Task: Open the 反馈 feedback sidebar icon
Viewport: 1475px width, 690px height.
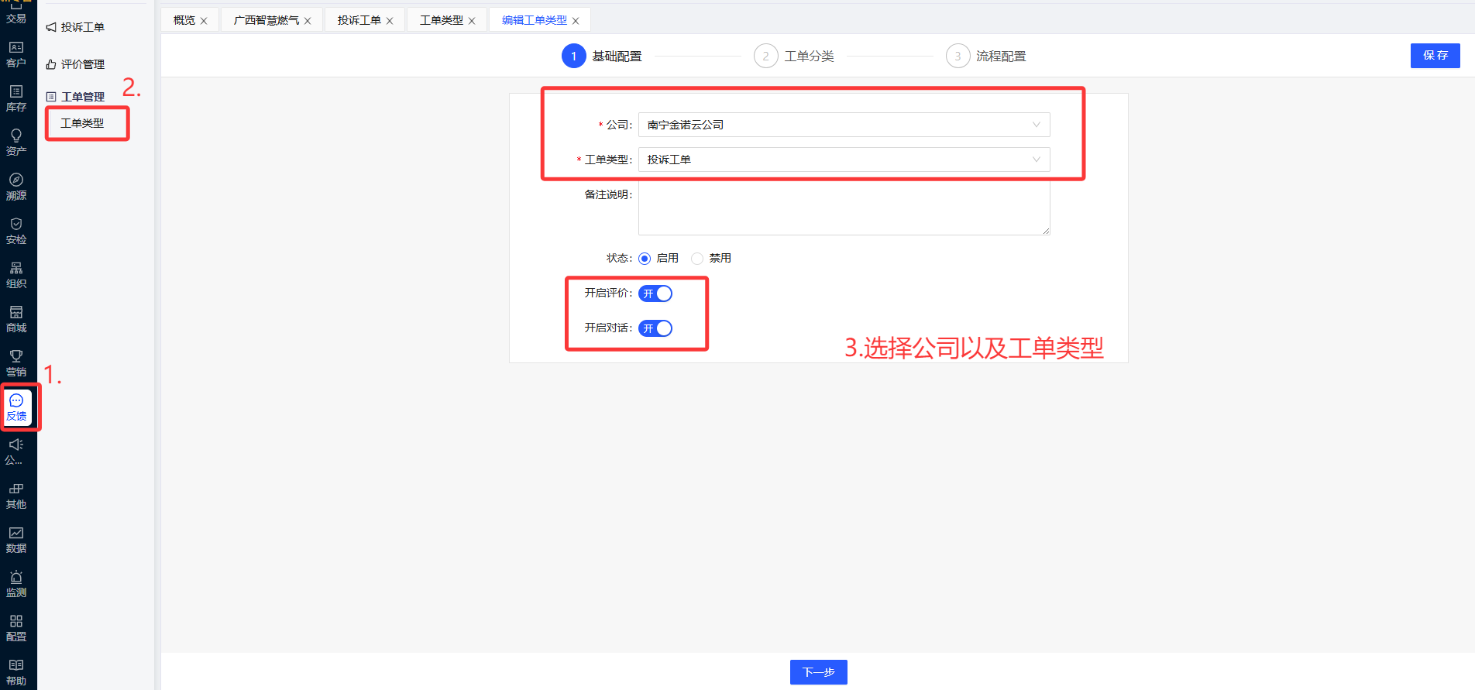Action: pos(16,407)
